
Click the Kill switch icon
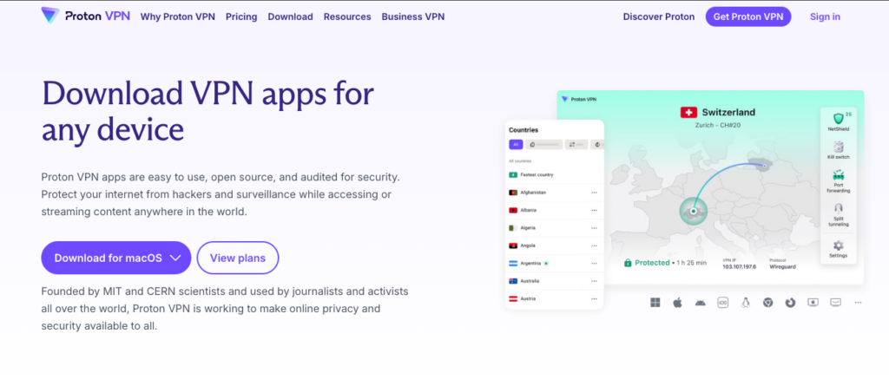(838, 147)
